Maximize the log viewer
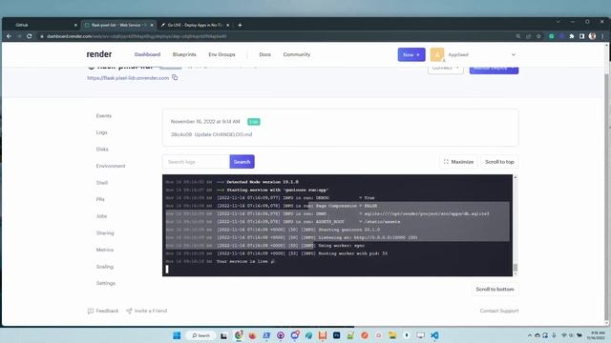 tap(458, 162)
